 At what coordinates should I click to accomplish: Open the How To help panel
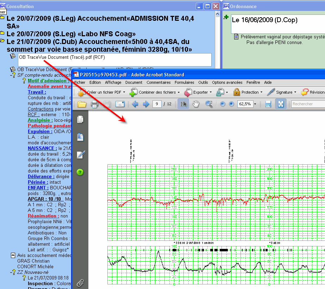pos(80,172)
